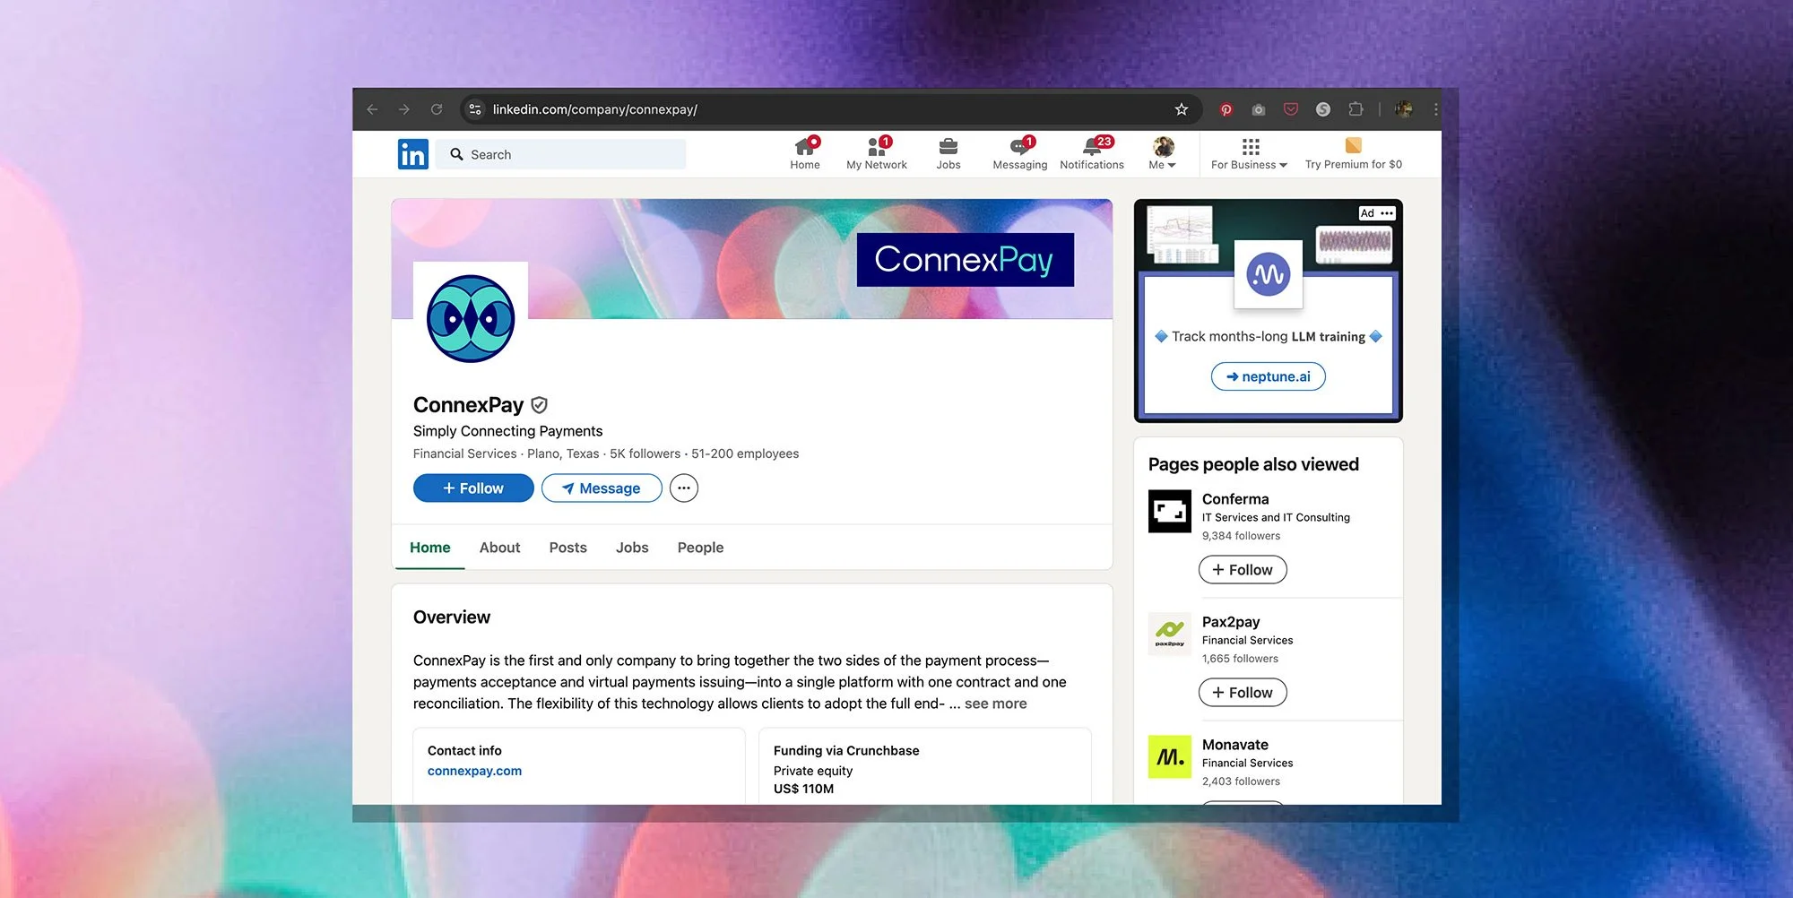The image size is (1793, 898).
Task: Switch to the People tab
Action: pyautogui.click(x=700, y=548)
